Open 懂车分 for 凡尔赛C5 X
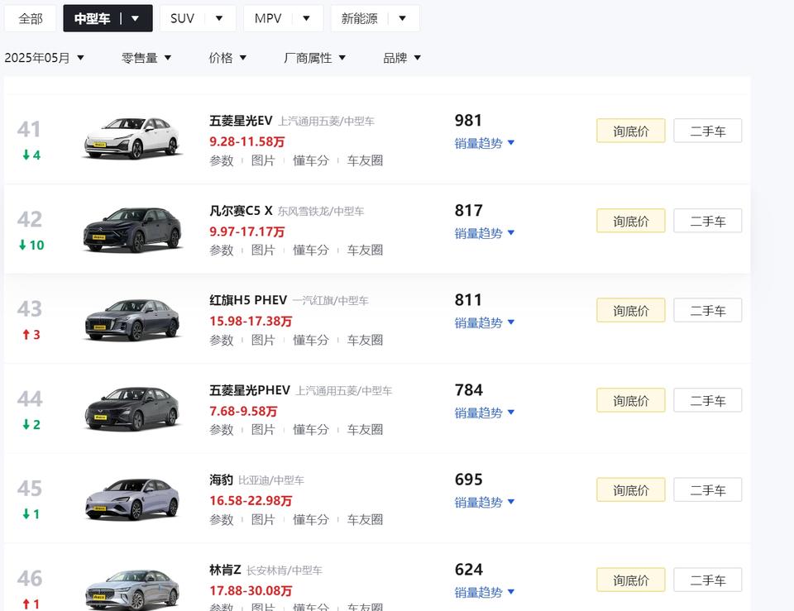 311,250
